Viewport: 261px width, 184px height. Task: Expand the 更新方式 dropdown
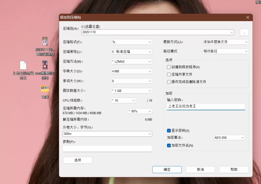(x=225, y=42)
